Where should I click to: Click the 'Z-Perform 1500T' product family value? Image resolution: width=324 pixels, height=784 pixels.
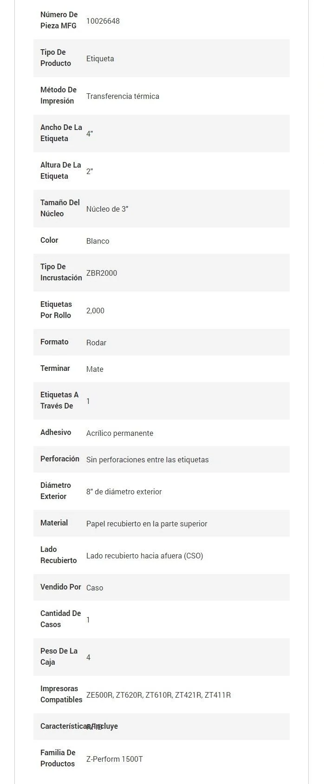click(114, 759)
